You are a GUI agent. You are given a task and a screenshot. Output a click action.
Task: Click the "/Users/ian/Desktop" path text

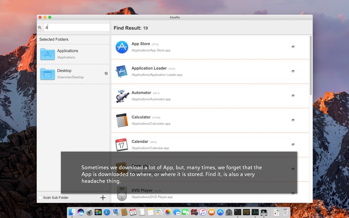click(71, 78)
